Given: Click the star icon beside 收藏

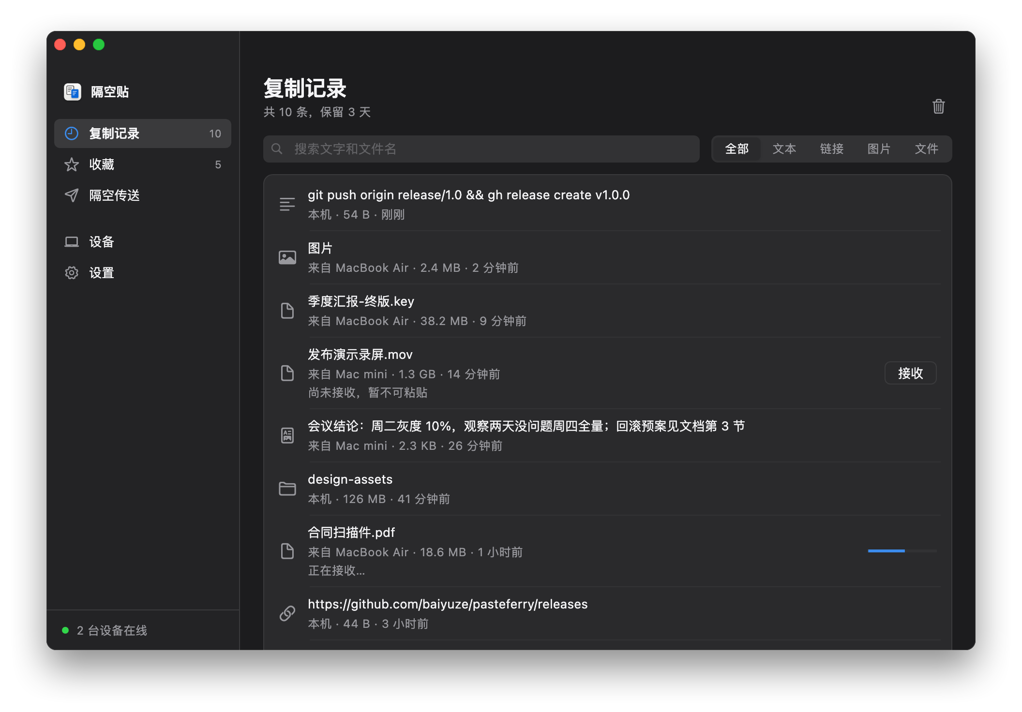Looking at the screenshot, I should 72,164.
